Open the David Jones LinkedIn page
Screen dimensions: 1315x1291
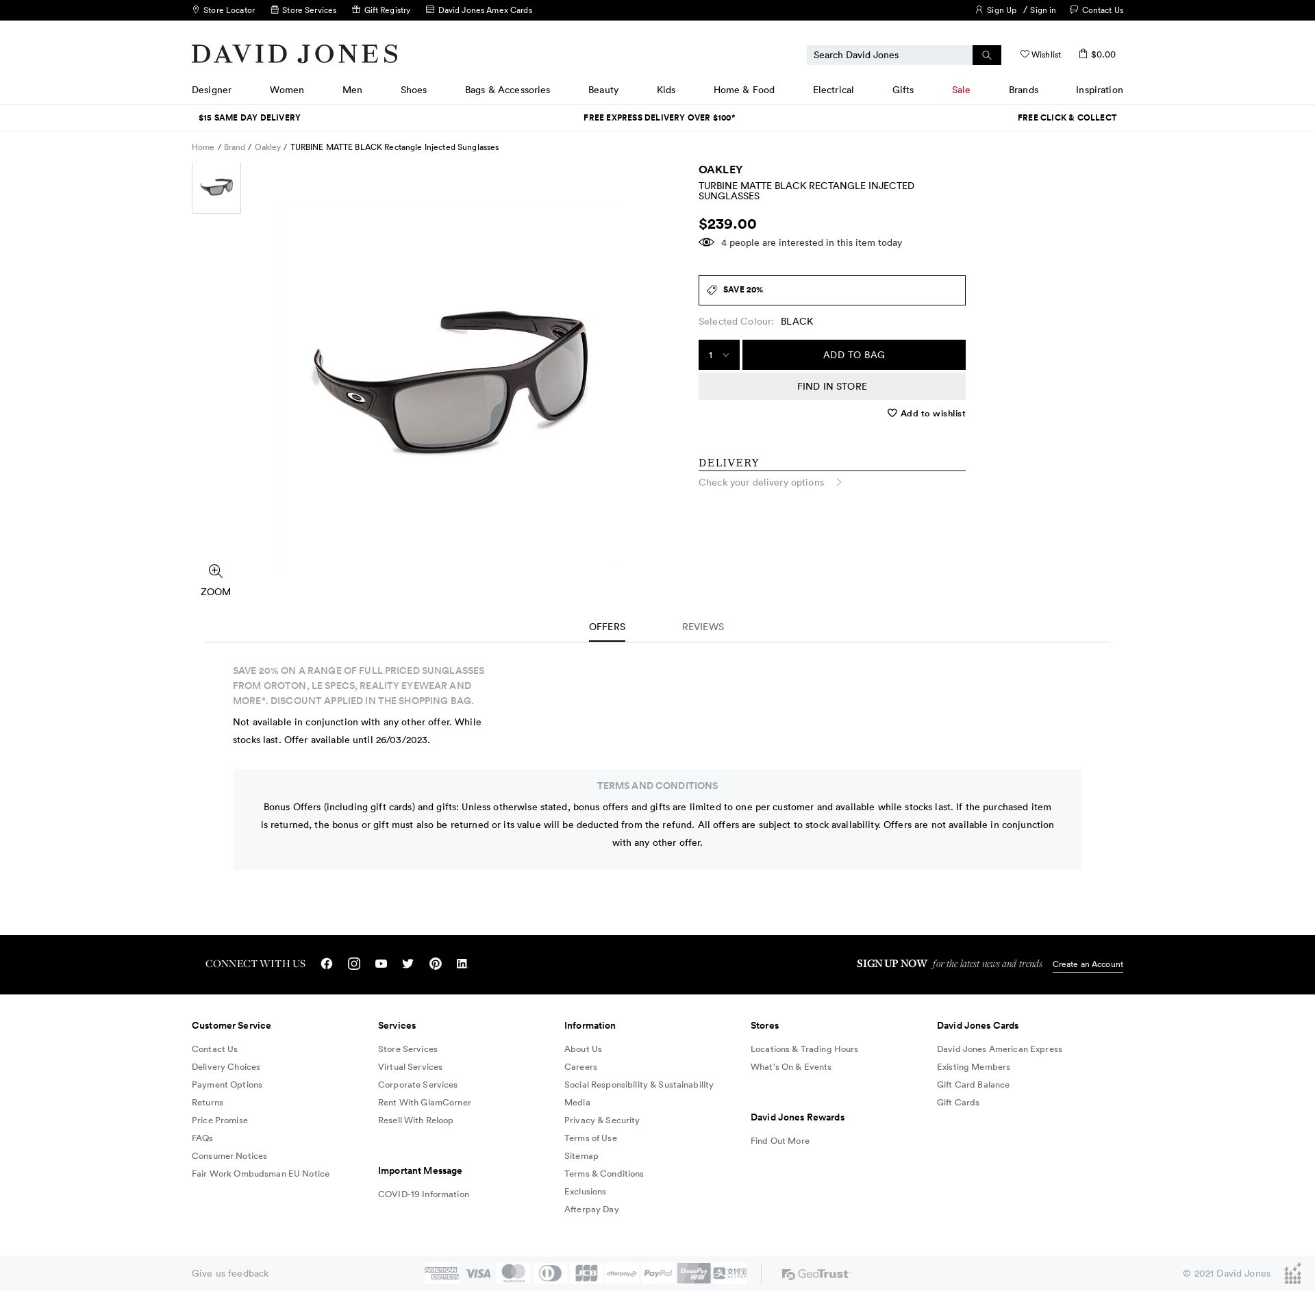(462, 964)
